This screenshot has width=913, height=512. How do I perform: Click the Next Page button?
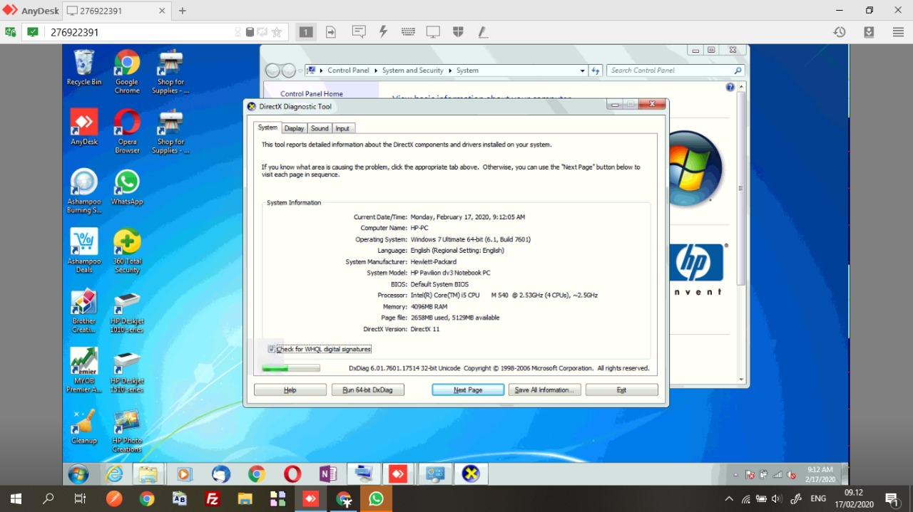click(x=468, y=390)
